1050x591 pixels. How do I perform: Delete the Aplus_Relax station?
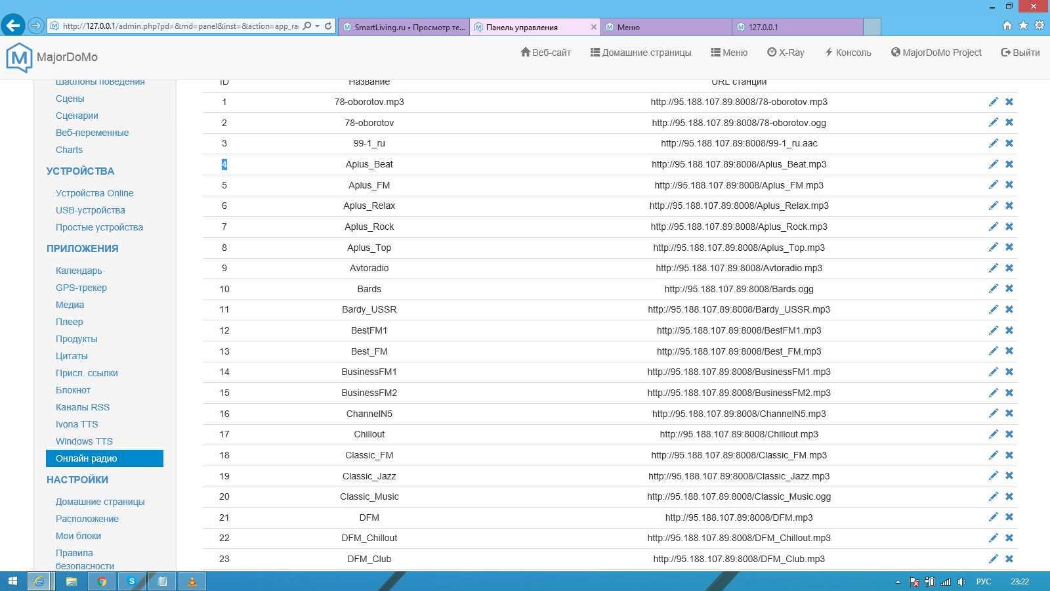[x=1009, y=206]
